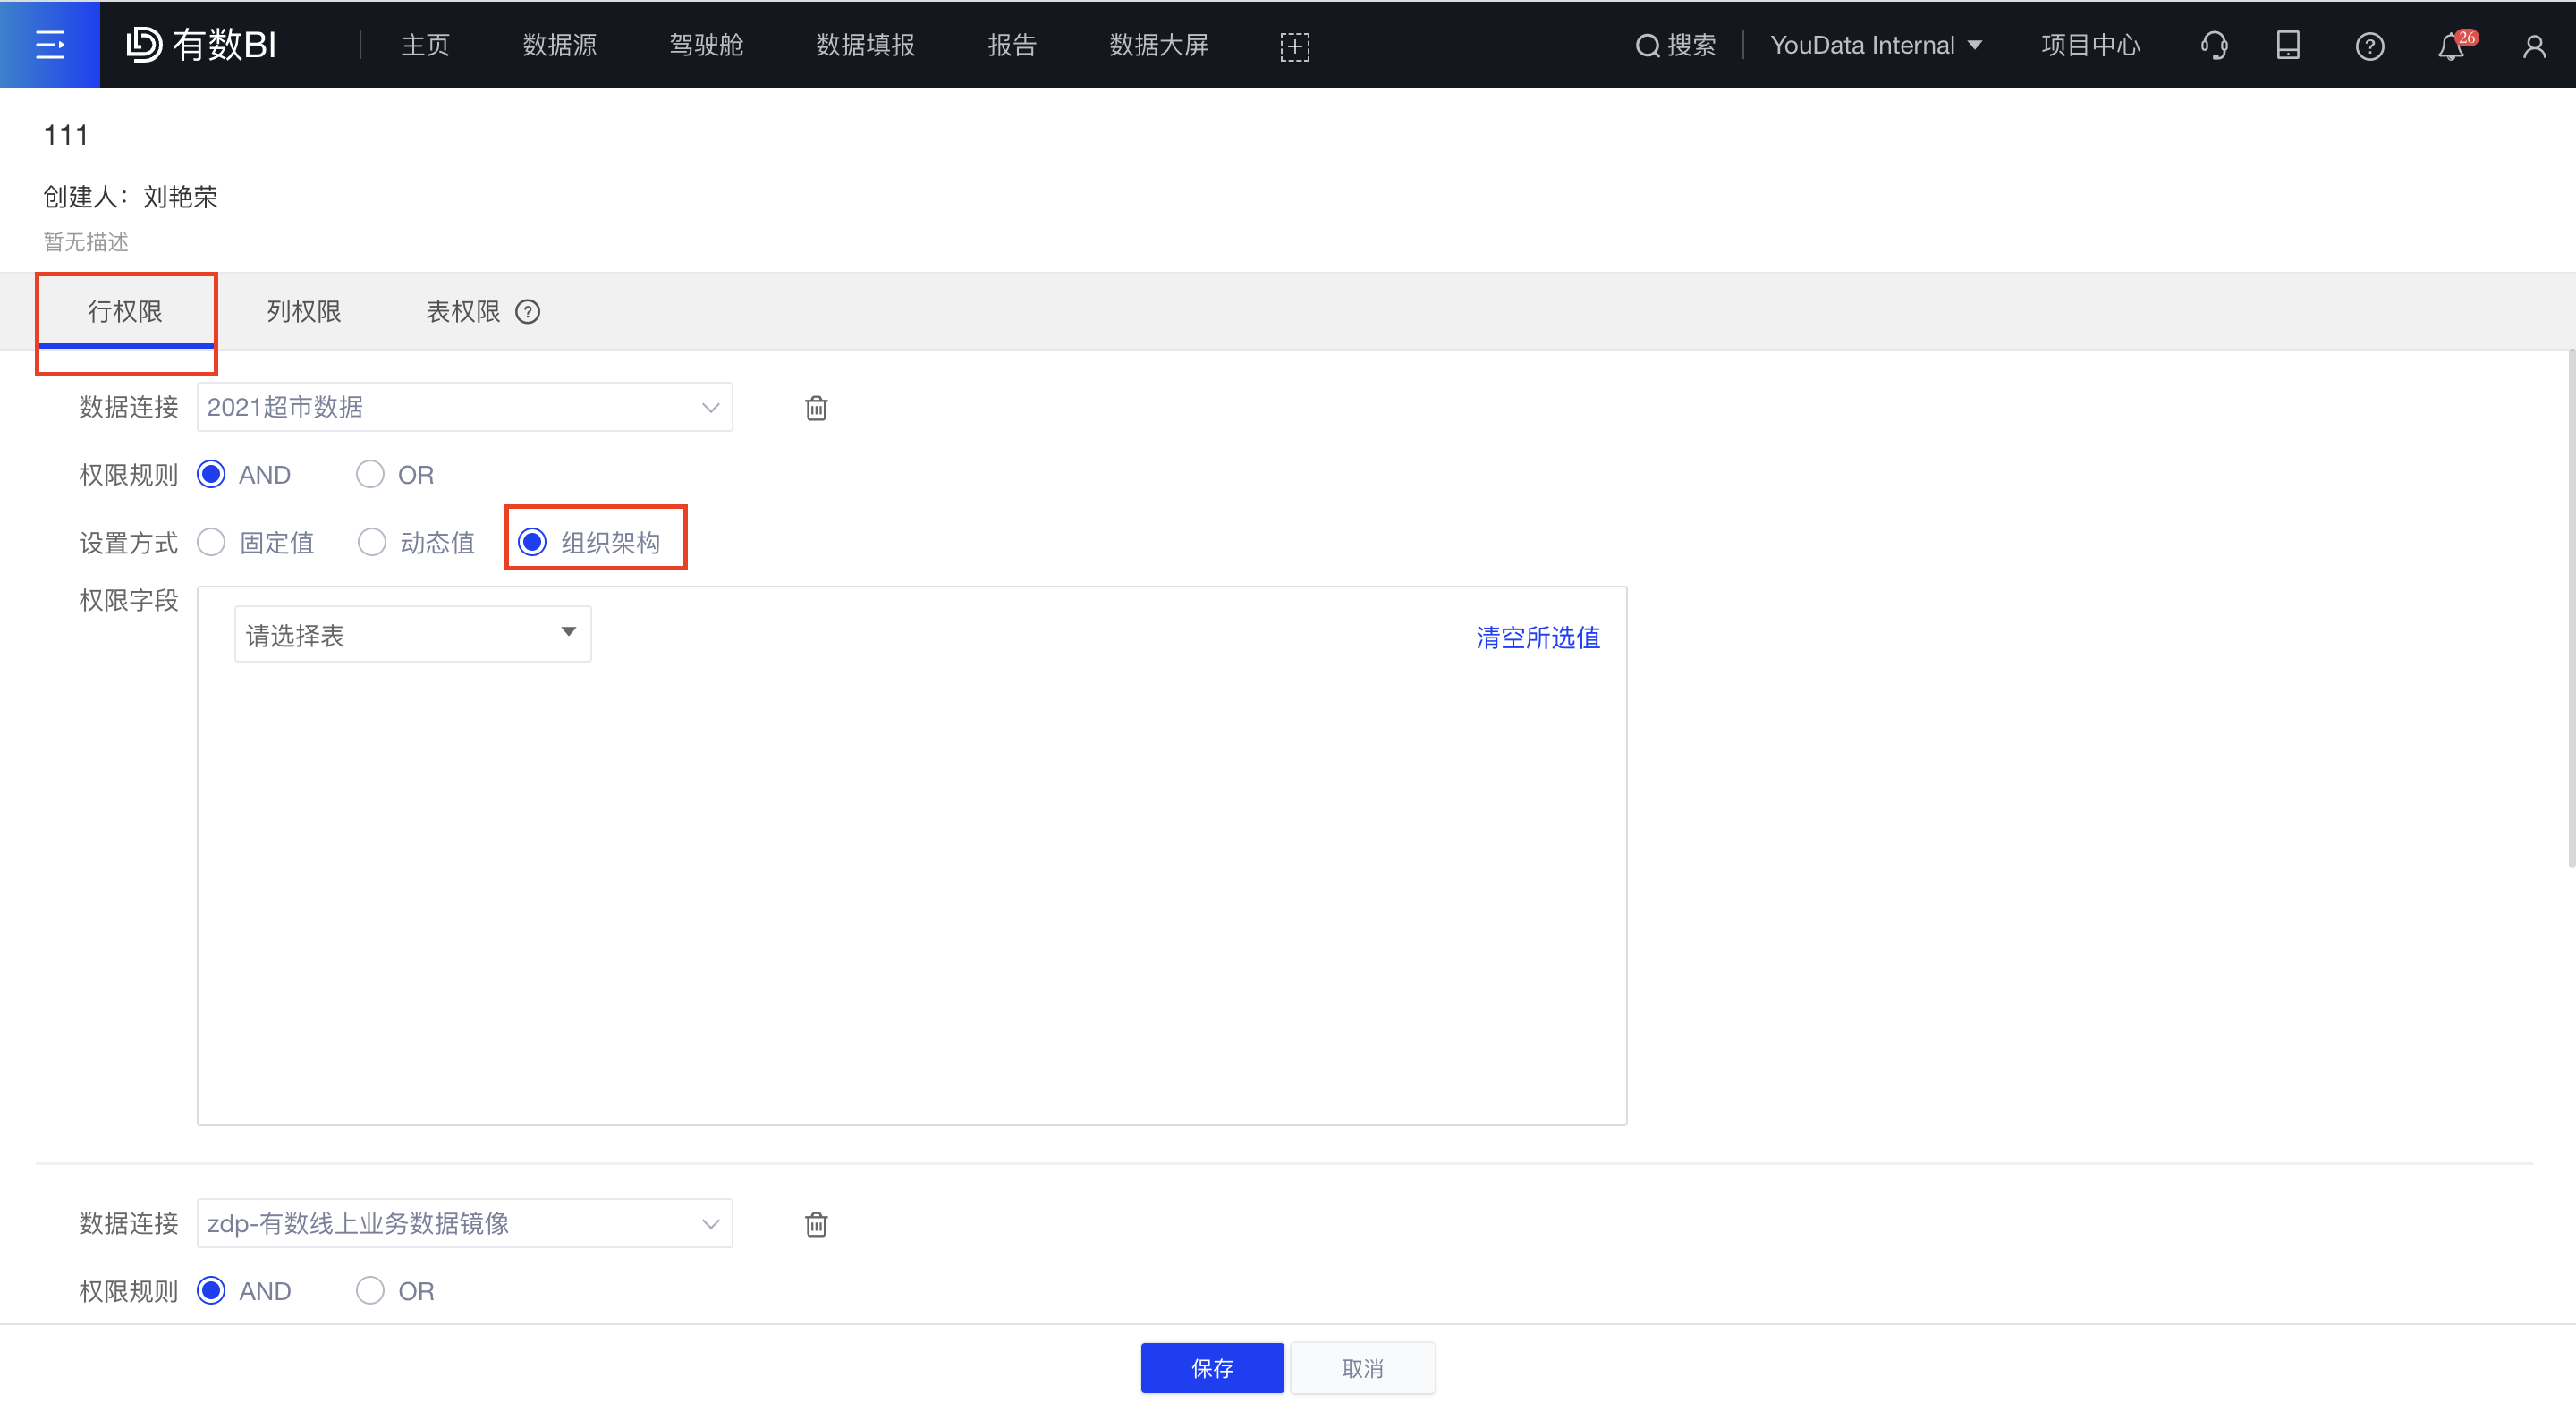
Task: Open the user account icon
Action: (2534, 45)
